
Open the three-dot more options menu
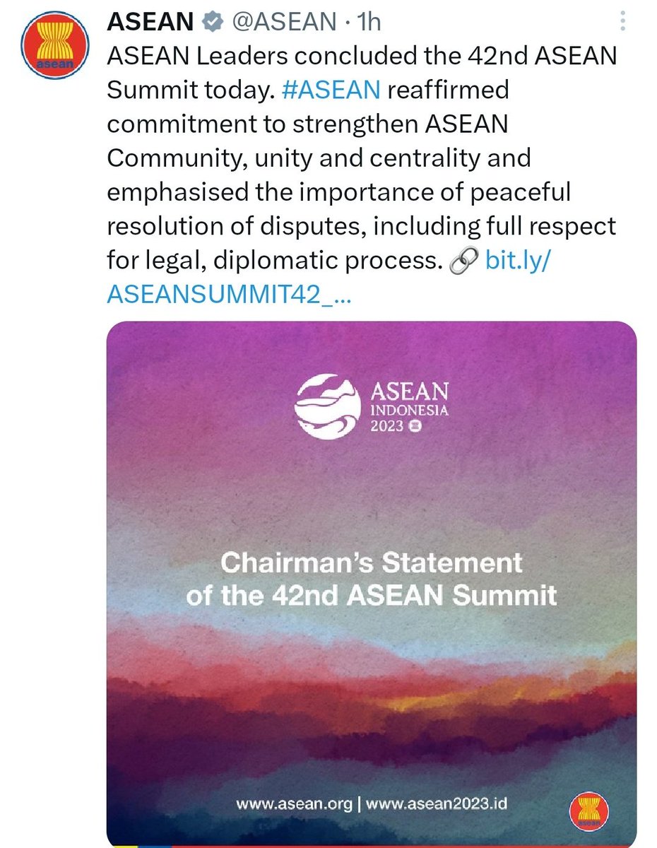click(622, 20)
